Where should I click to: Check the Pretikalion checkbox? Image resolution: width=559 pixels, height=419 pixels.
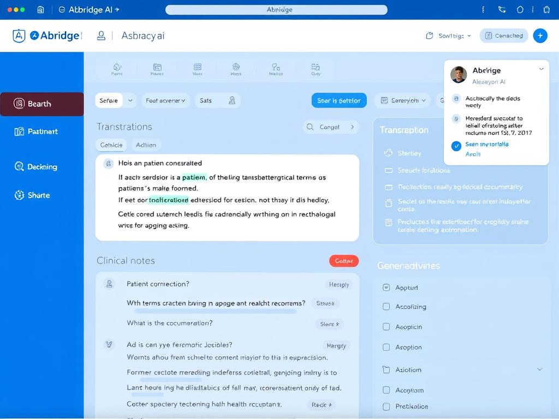386,406
